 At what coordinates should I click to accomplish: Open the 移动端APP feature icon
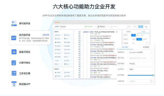pyautogui.click(x=14, y=84)
